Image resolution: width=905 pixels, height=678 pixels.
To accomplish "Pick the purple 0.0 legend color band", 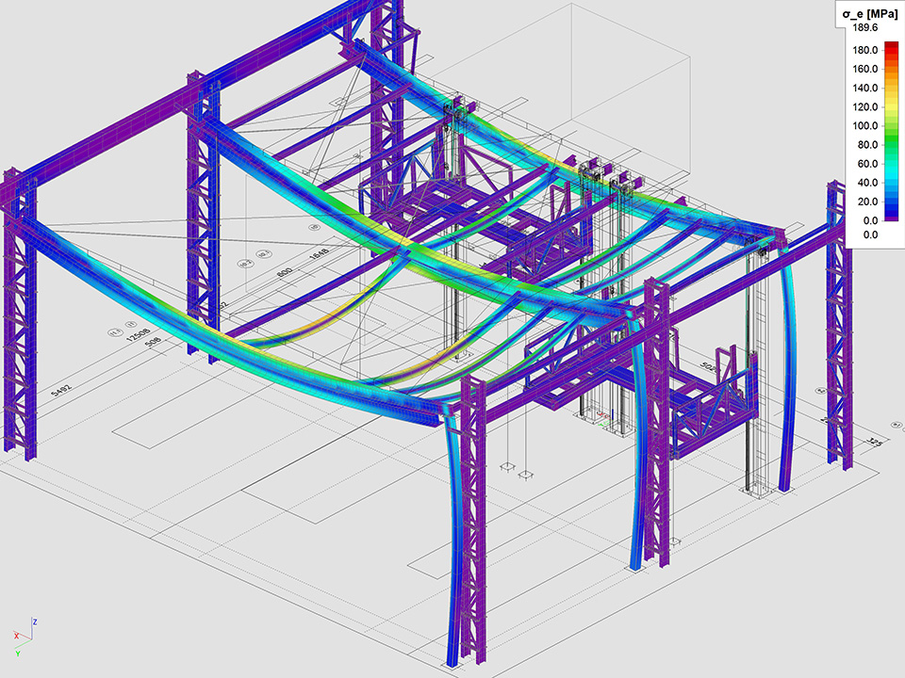I will tap(892, 216).
